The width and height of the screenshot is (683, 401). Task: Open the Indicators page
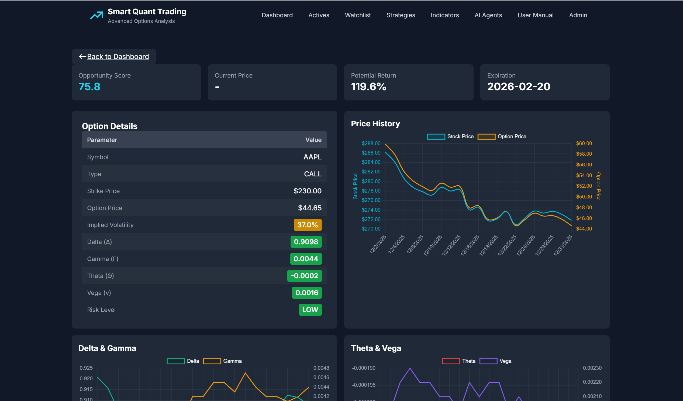[x=444, y=15]
